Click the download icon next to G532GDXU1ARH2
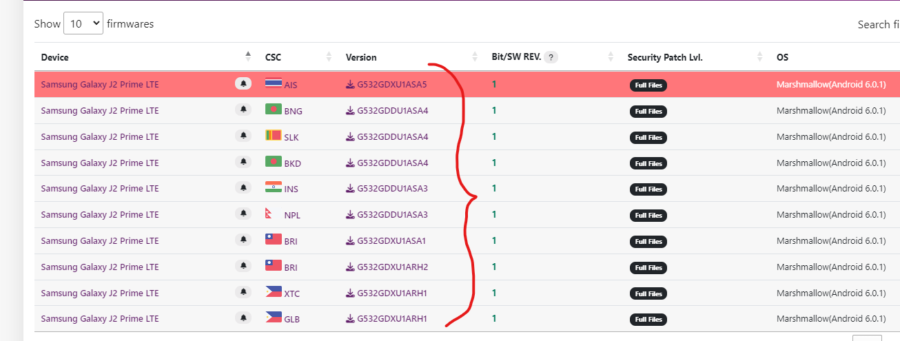 (x=350, y=267)
